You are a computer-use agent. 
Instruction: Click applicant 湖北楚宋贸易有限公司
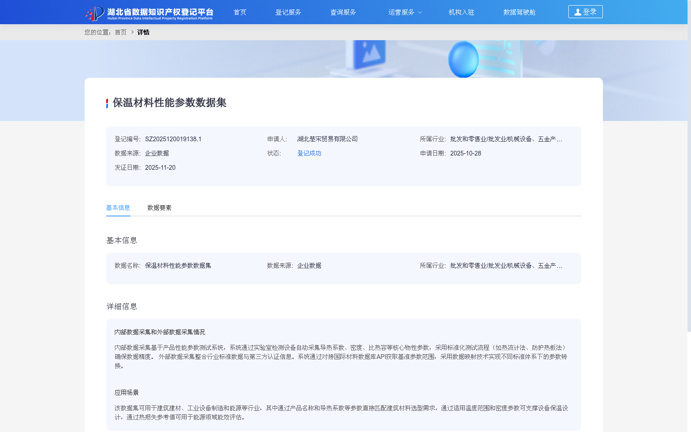327,139
